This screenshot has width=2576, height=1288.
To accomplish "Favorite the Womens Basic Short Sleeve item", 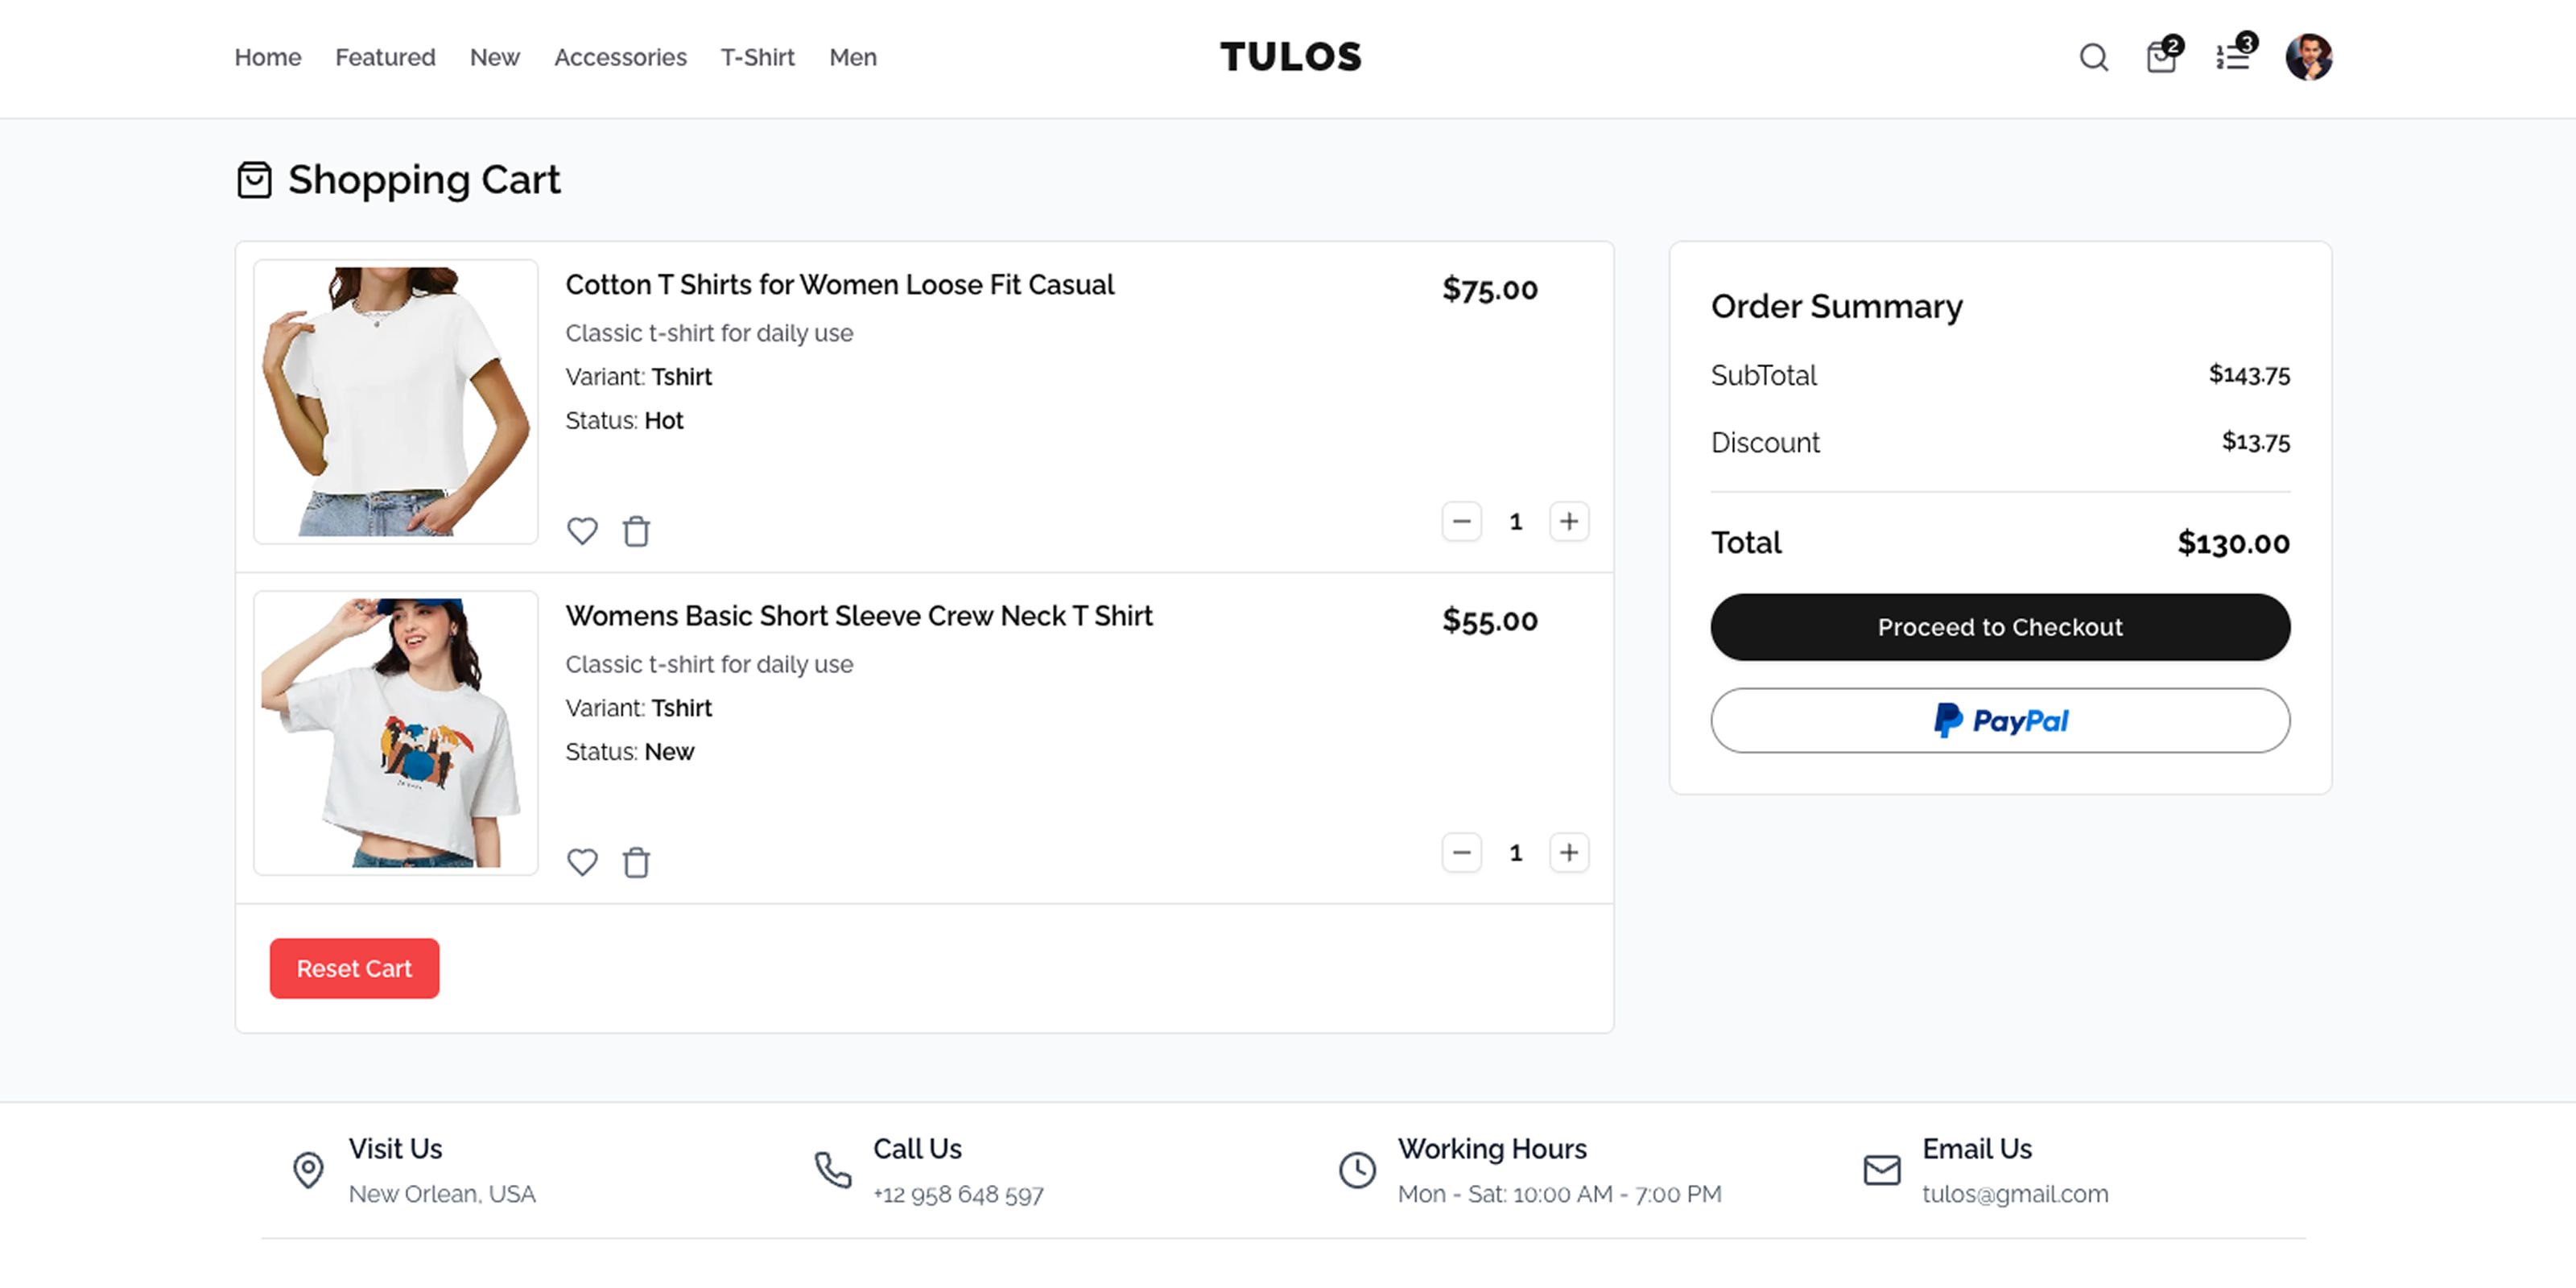I will [x=582, y=862].
